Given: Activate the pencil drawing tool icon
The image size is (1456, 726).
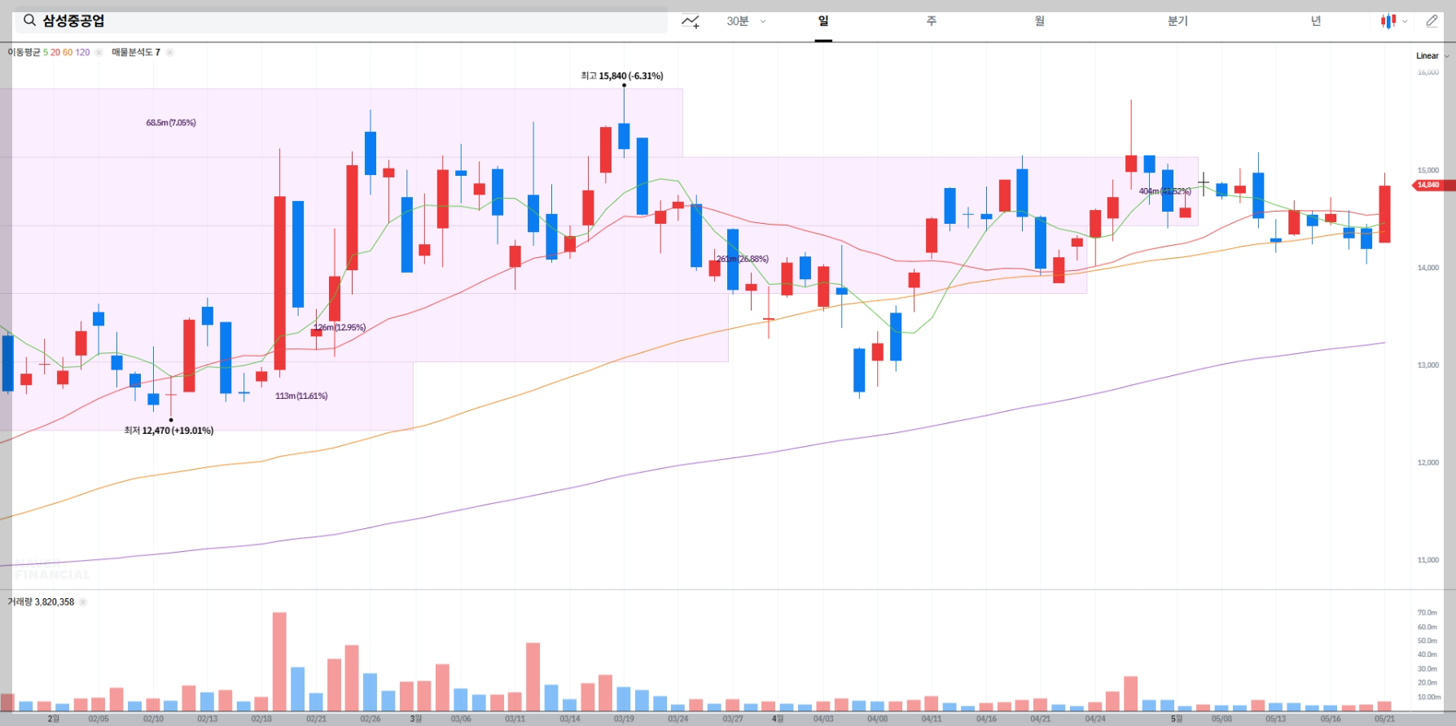Looking at the screenshot, I should [x=1432, y=21].
